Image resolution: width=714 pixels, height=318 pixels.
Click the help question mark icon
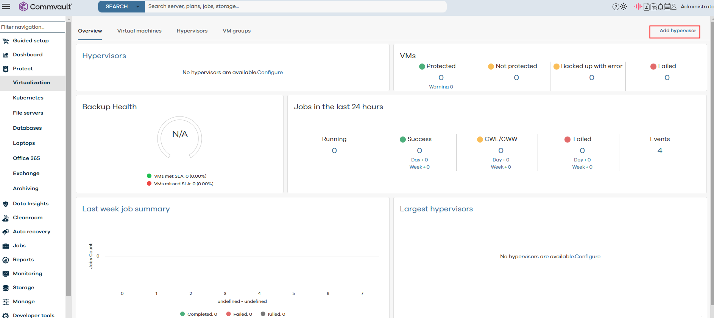(616, 7)
